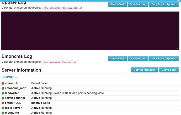Copy Emoncms Log to clipboard
181x115 pixels.
(164, 59)
